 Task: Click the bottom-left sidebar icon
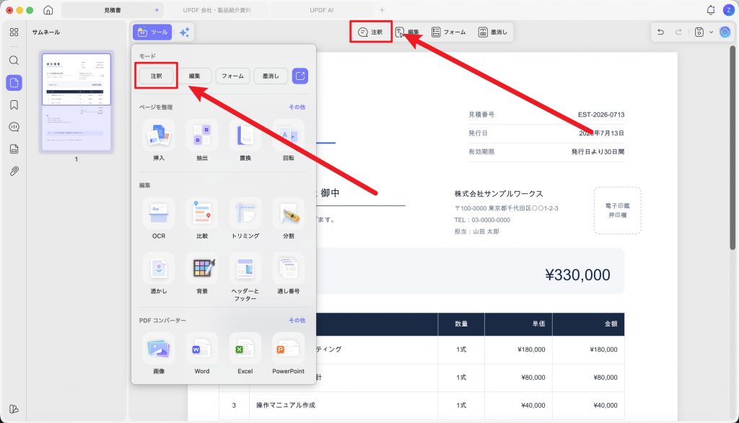pos(14,409)
